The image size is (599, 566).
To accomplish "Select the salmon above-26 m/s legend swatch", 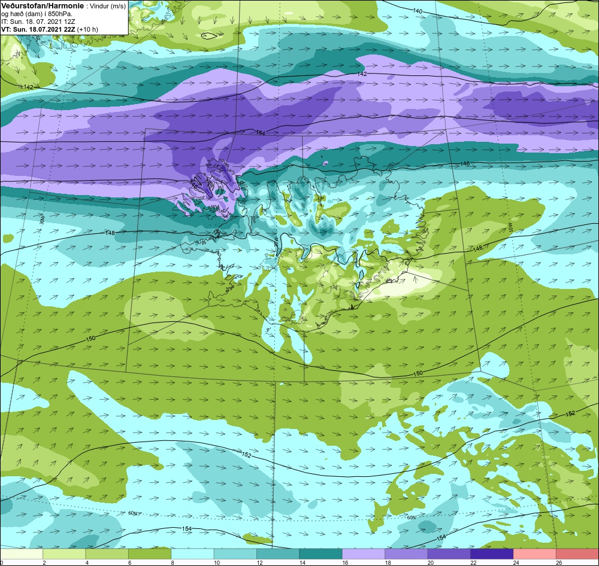I will [x=577, y=553].
